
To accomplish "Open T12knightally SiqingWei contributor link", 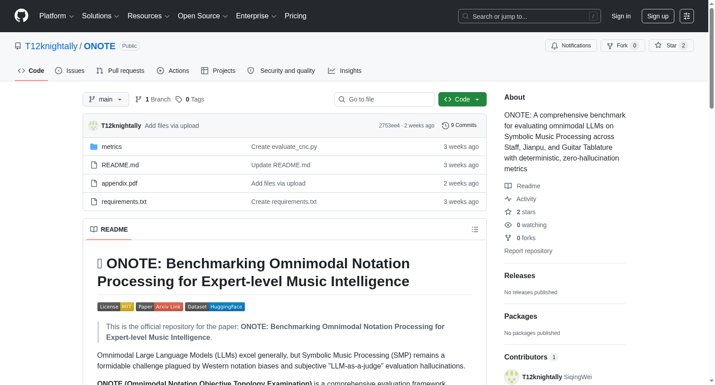I will pos(557,377).
